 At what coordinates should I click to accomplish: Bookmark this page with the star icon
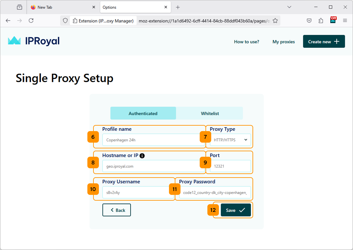[x=275, y=21]
